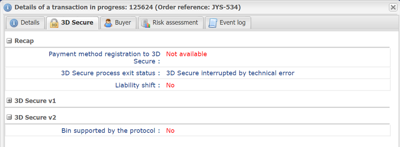400x147 pixels.
Task: Click the Liability shift "No" value
Action: pos(170,85)
